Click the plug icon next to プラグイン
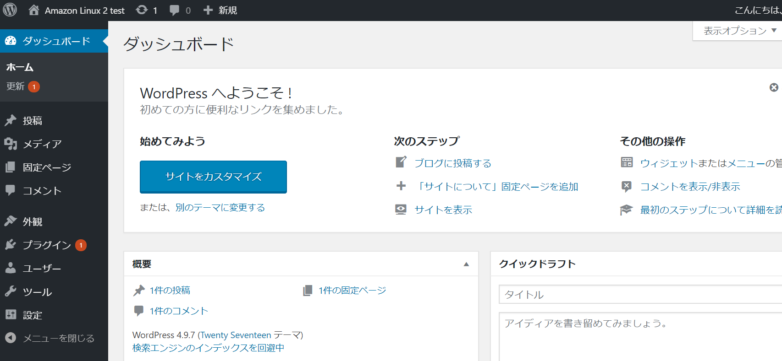The image size is (782, 361). pos(11,245)
